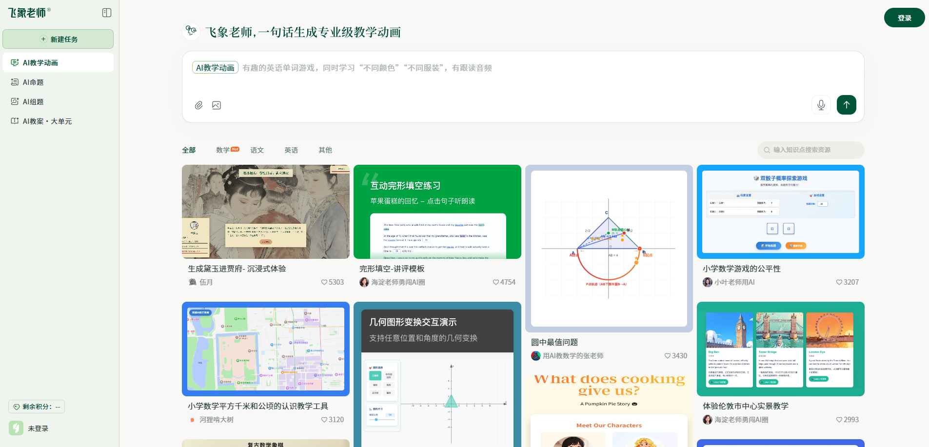Open AI命题 in sidebar
The image size is (929, 447).
(33, 82)
